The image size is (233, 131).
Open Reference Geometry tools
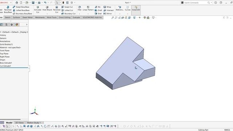[x=120, y=8]
